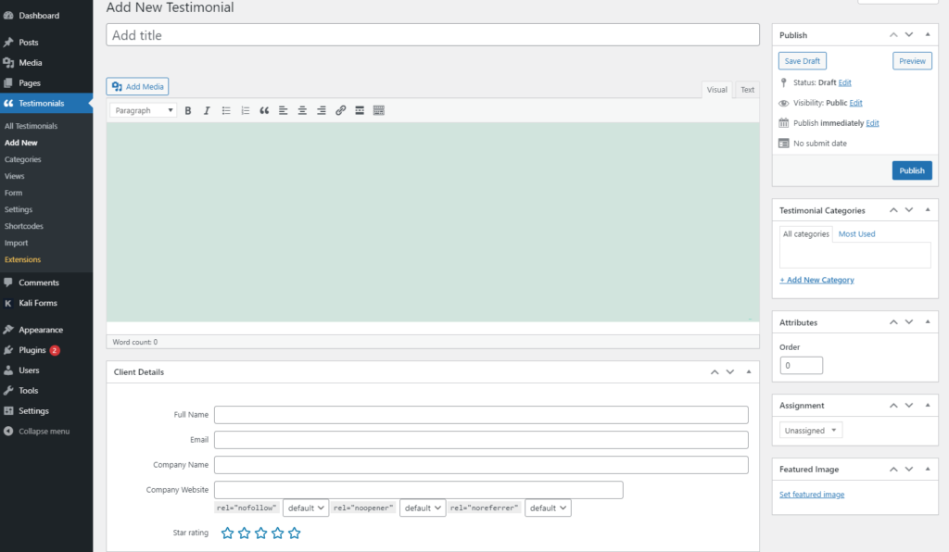
Task: Toggle the editor toolbar kitchen sink
Action: [x=379, y=110]
